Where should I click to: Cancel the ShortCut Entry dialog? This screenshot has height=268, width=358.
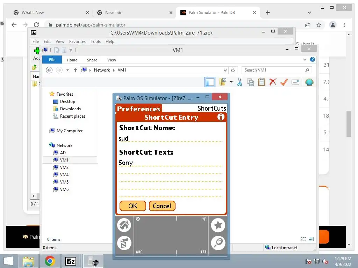162,206
